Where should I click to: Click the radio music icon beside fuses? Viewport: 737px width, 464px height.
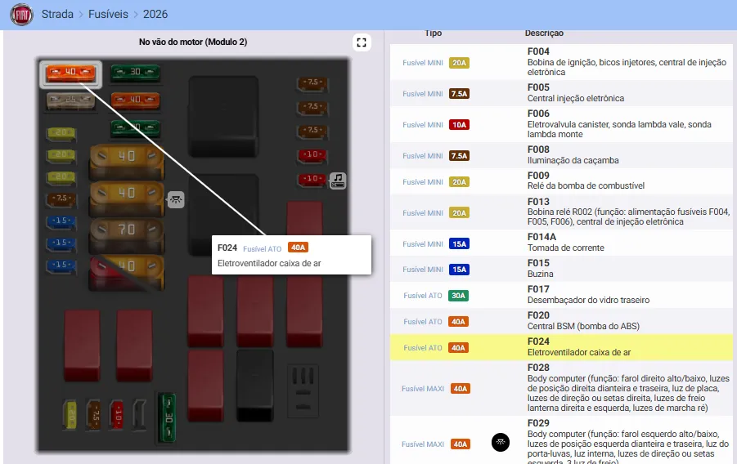coord(338,181)
